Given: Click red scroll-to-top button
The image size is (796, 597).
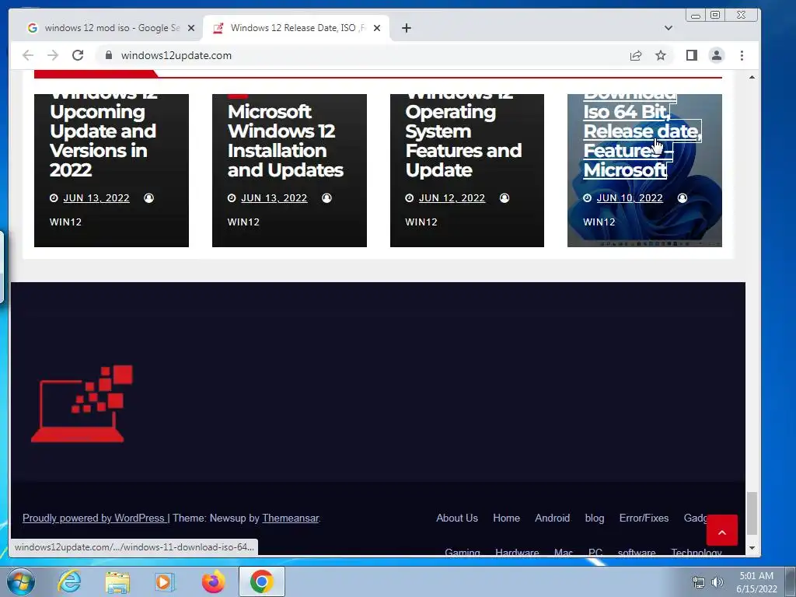Looking at the screenshot, I should 722,530.
